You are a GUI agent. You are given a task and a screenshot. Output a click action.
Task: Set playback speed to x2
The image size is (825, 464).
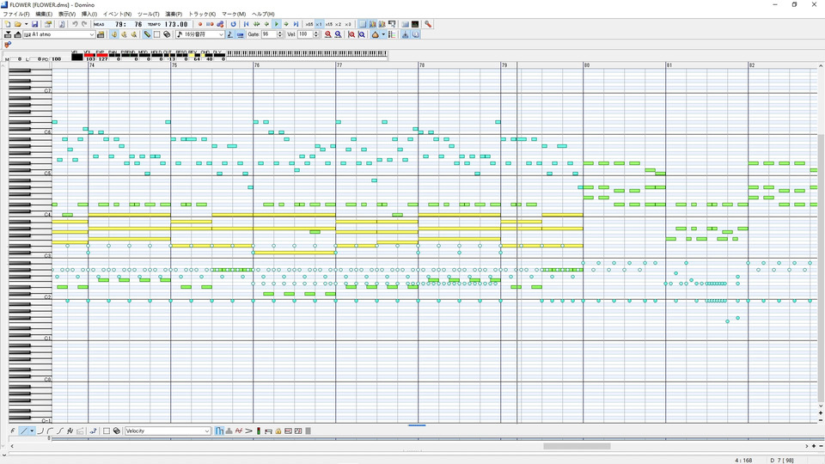(339, 24)
